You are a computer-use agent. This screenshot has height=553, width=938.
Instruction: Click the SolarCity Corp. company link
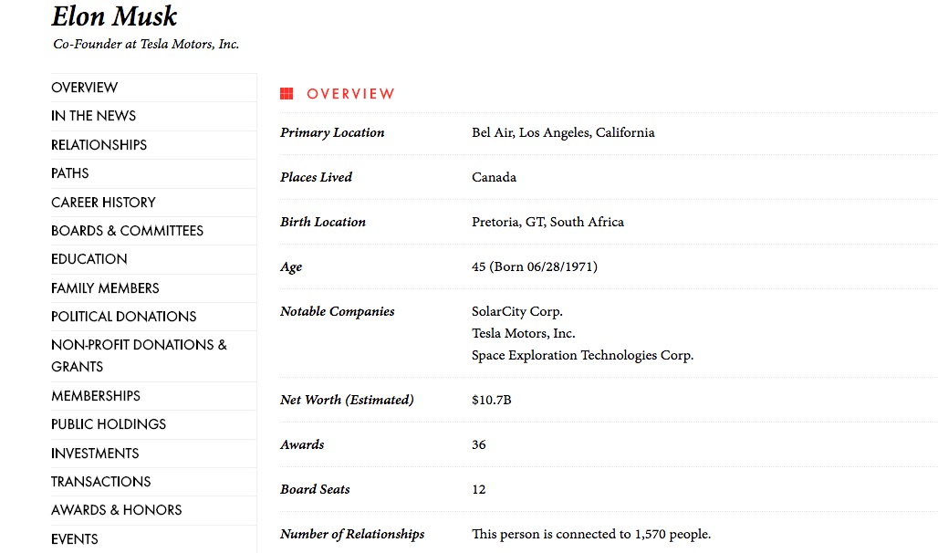517,311
